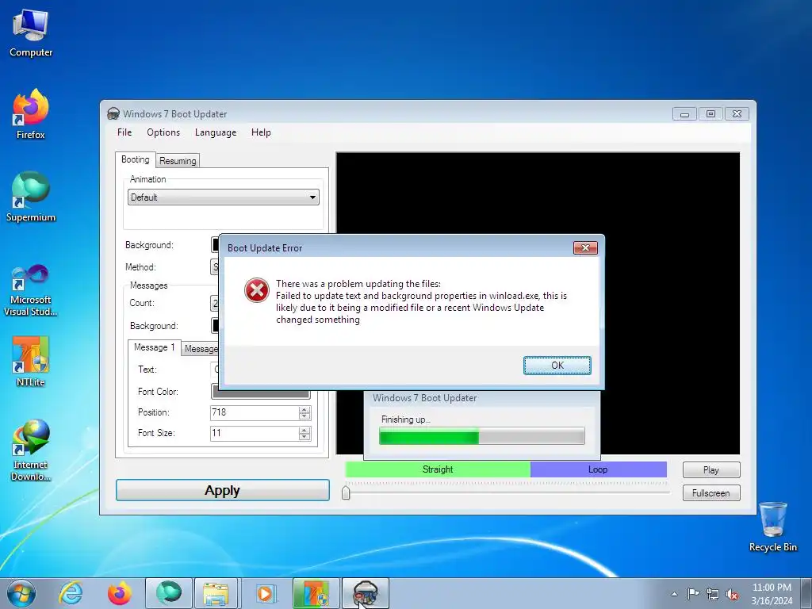Decrease the Position value with down arrow
The height and width of the screenshot is (609, 812).
[304, 416]
